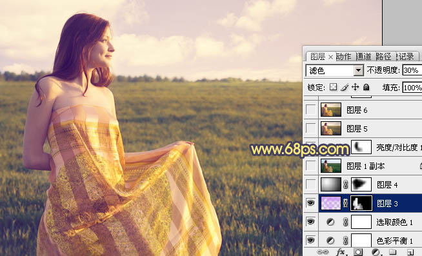The image size is (422, 256).
Task: Select the 图层 1 副本 thumbnail
Action: pos(331,166)
